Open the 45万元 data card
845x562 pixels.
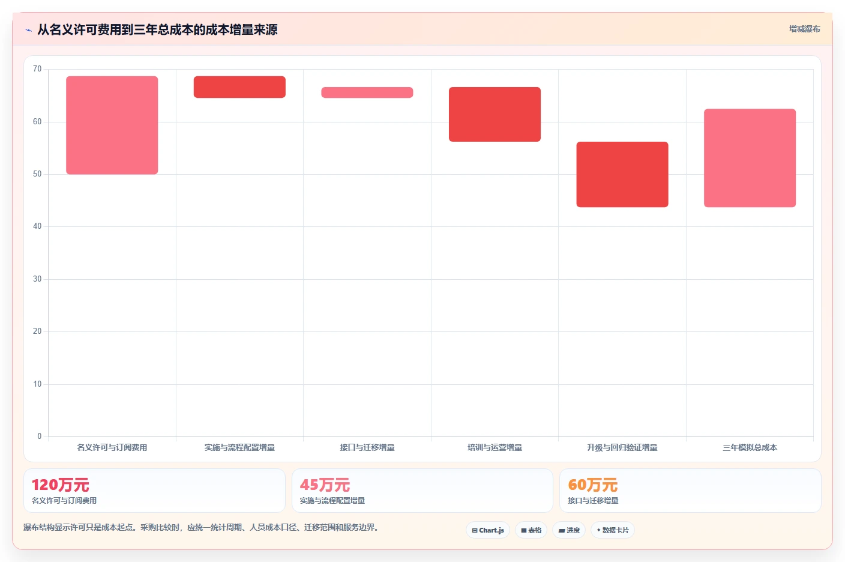click(x=422, y=491)
